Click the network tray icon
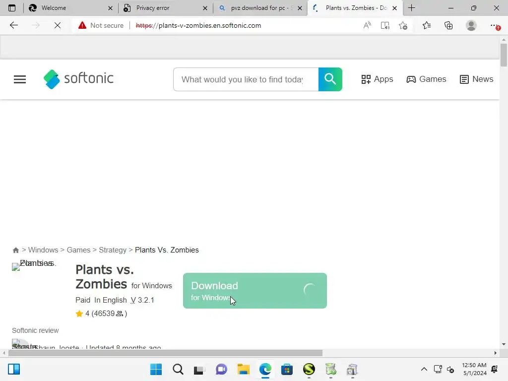The width and height of the screenshot is (508, 381). [x=438, y=369]
